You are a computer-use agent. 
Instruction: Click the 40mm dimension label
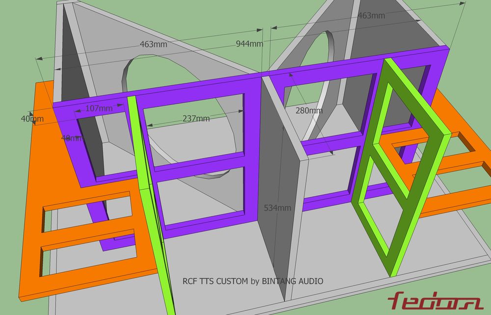[x=32, y=118]
